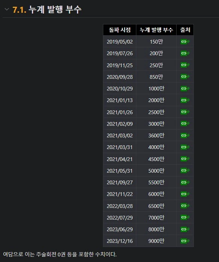Image resolution: width=219 pixels, height=262 pixels.
Task: Open source link for 2019/07/26 row
Action: point(185,53)
